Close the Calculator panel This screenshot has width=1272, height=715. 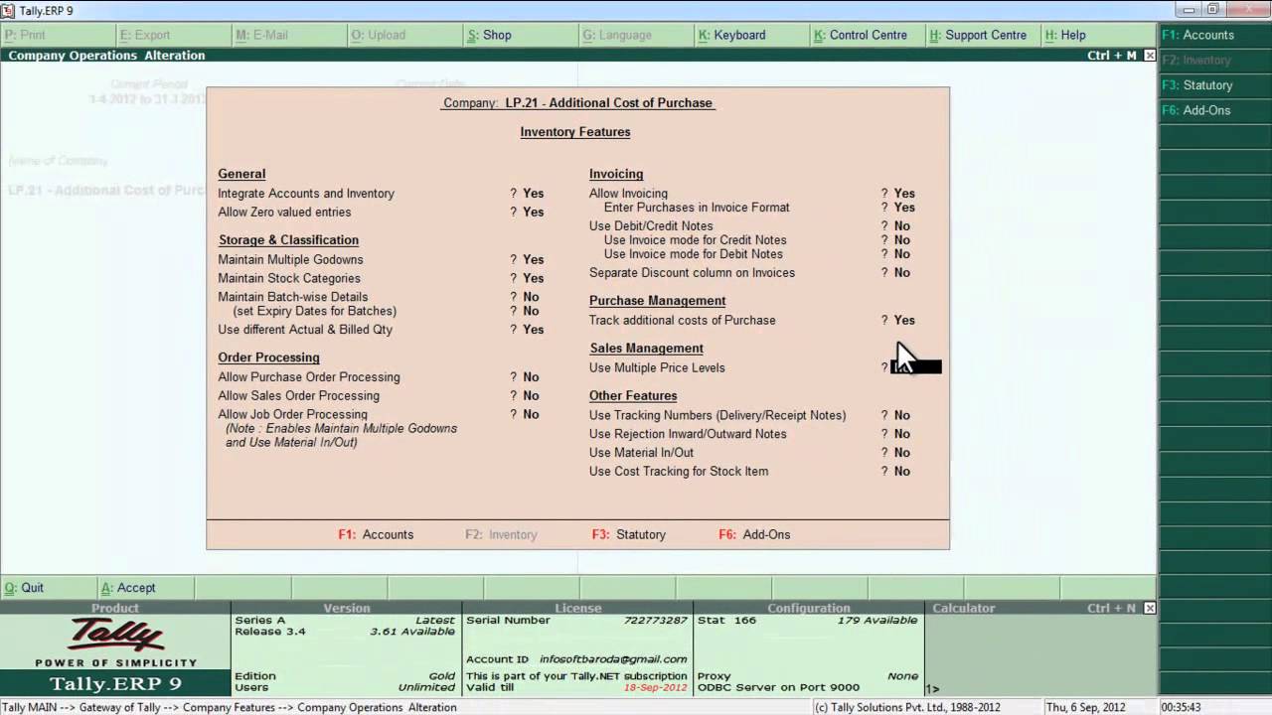tap(1150, 608)
